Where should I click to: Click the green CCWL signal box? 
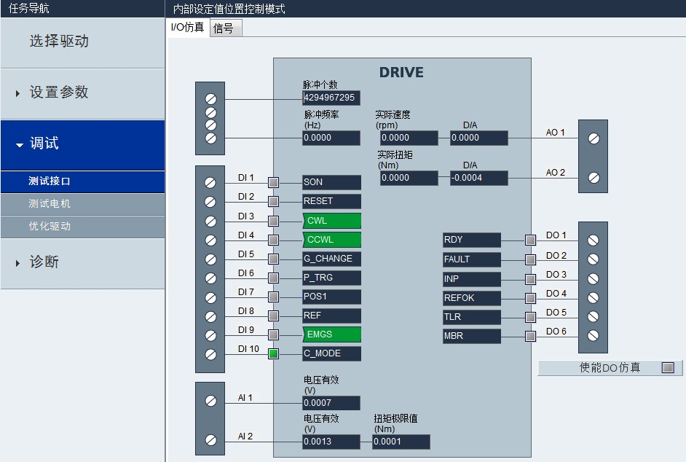331,240
